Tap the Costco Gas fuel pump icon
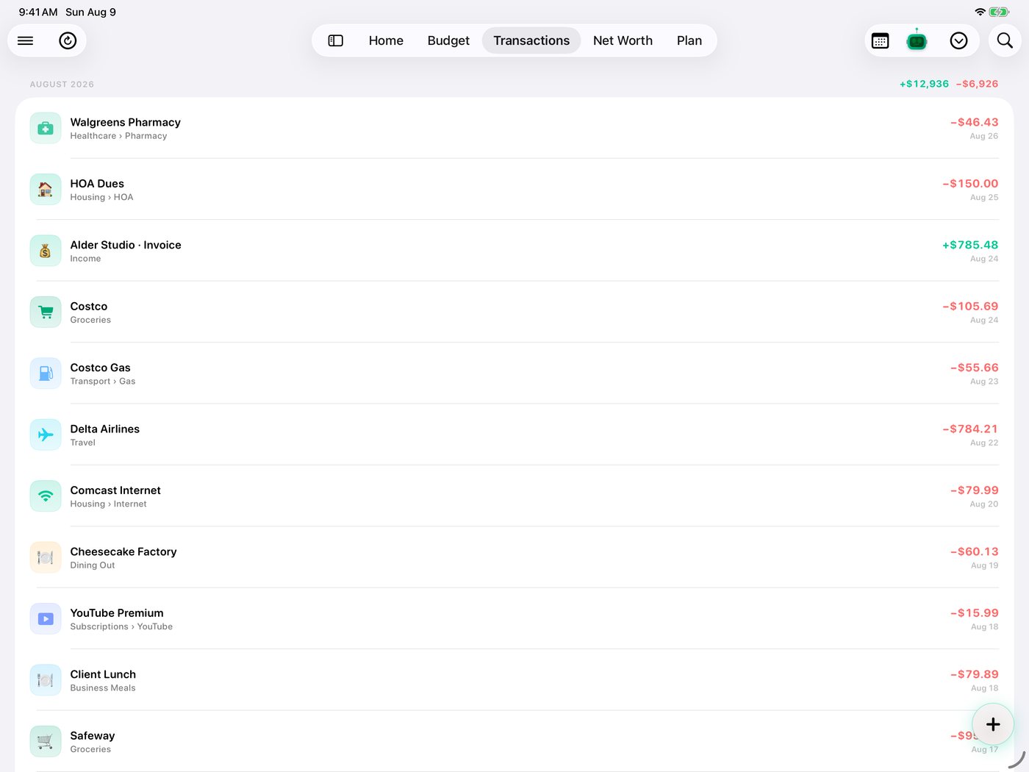Screen dimensions: 1029x772 [x=46, y=374]
